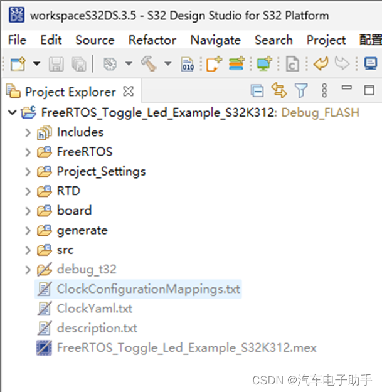This screenshot has height=392, width=382.
Task: Open the Search menu
Action: [273, 40]
